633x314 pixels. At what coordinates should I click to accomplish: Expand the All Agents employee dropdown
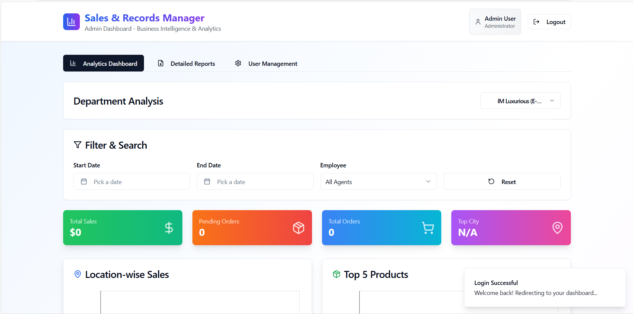[378, 181]
